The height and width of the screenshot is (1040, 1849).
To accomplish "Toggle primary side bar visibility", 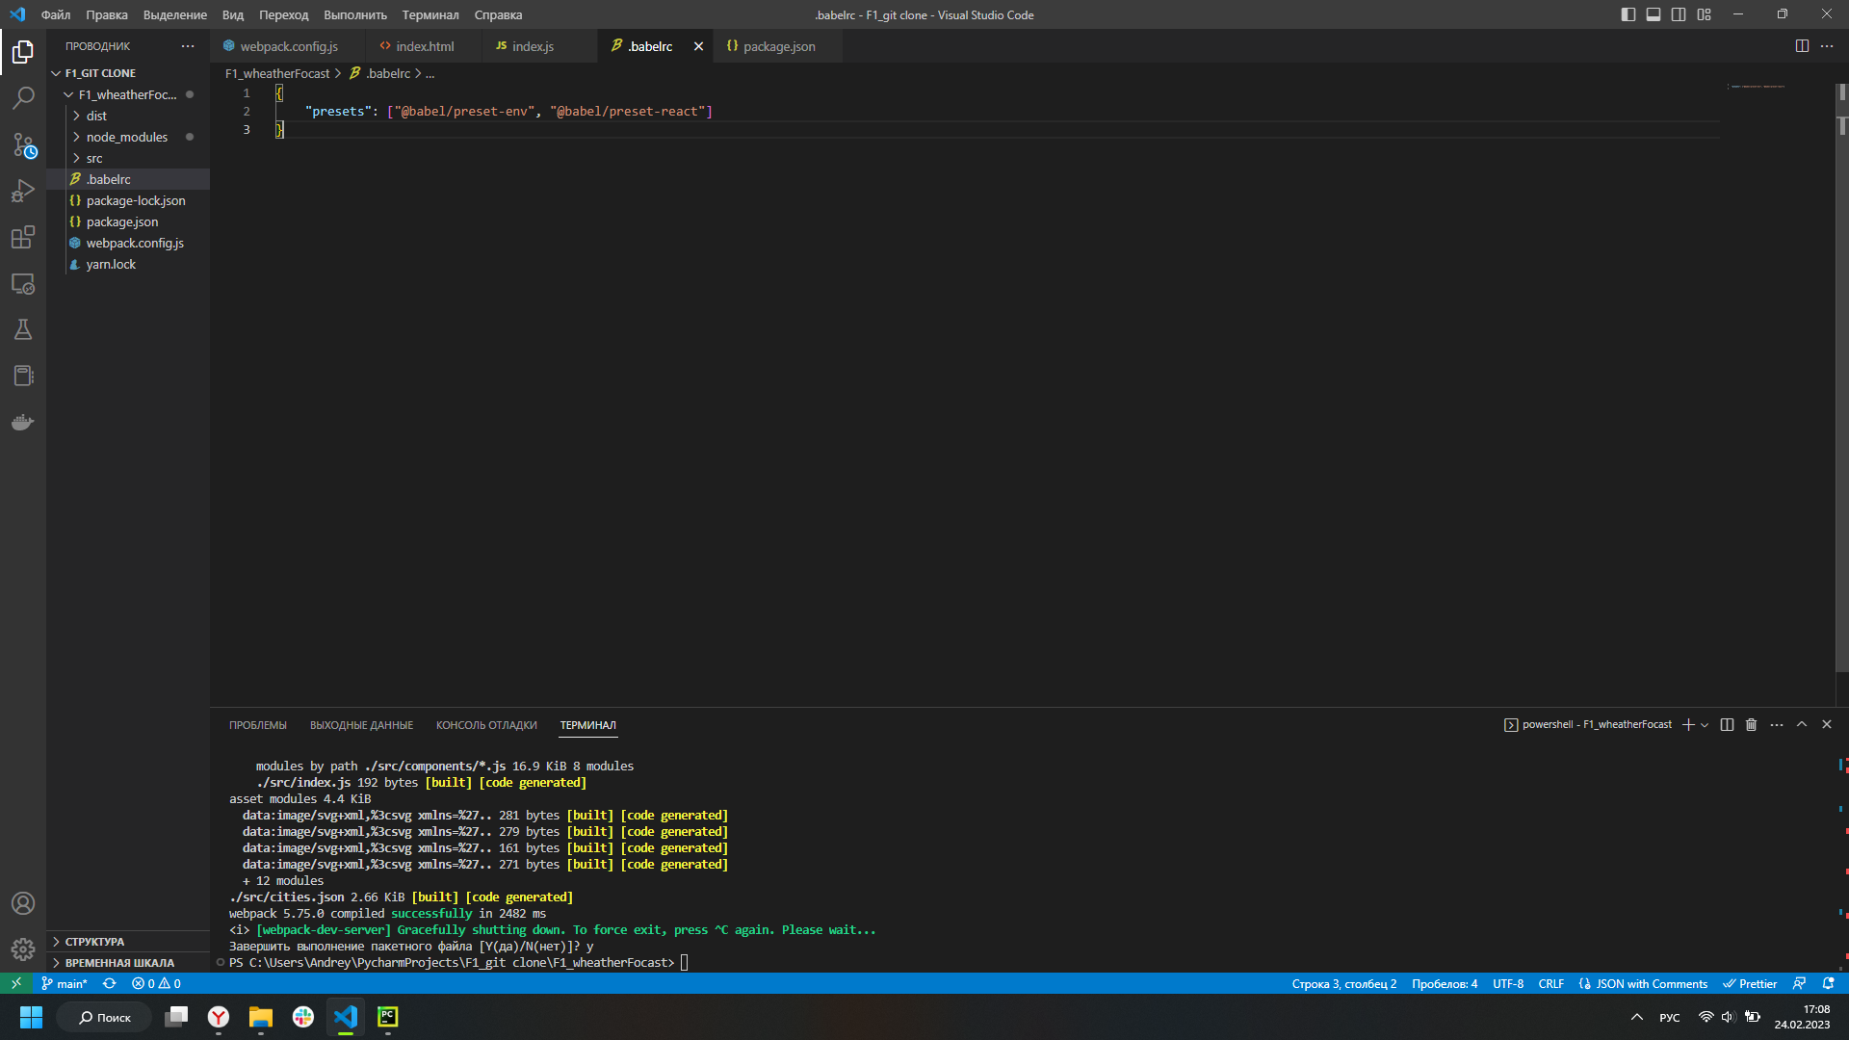I will pos(1628,14).
